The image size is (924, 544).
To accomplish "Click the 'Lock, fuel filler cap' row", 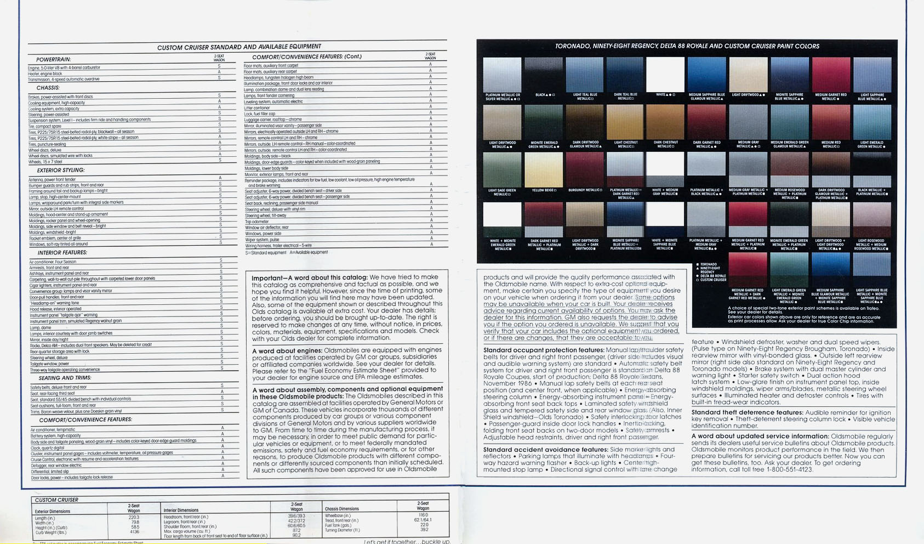I will click(345, 114).
